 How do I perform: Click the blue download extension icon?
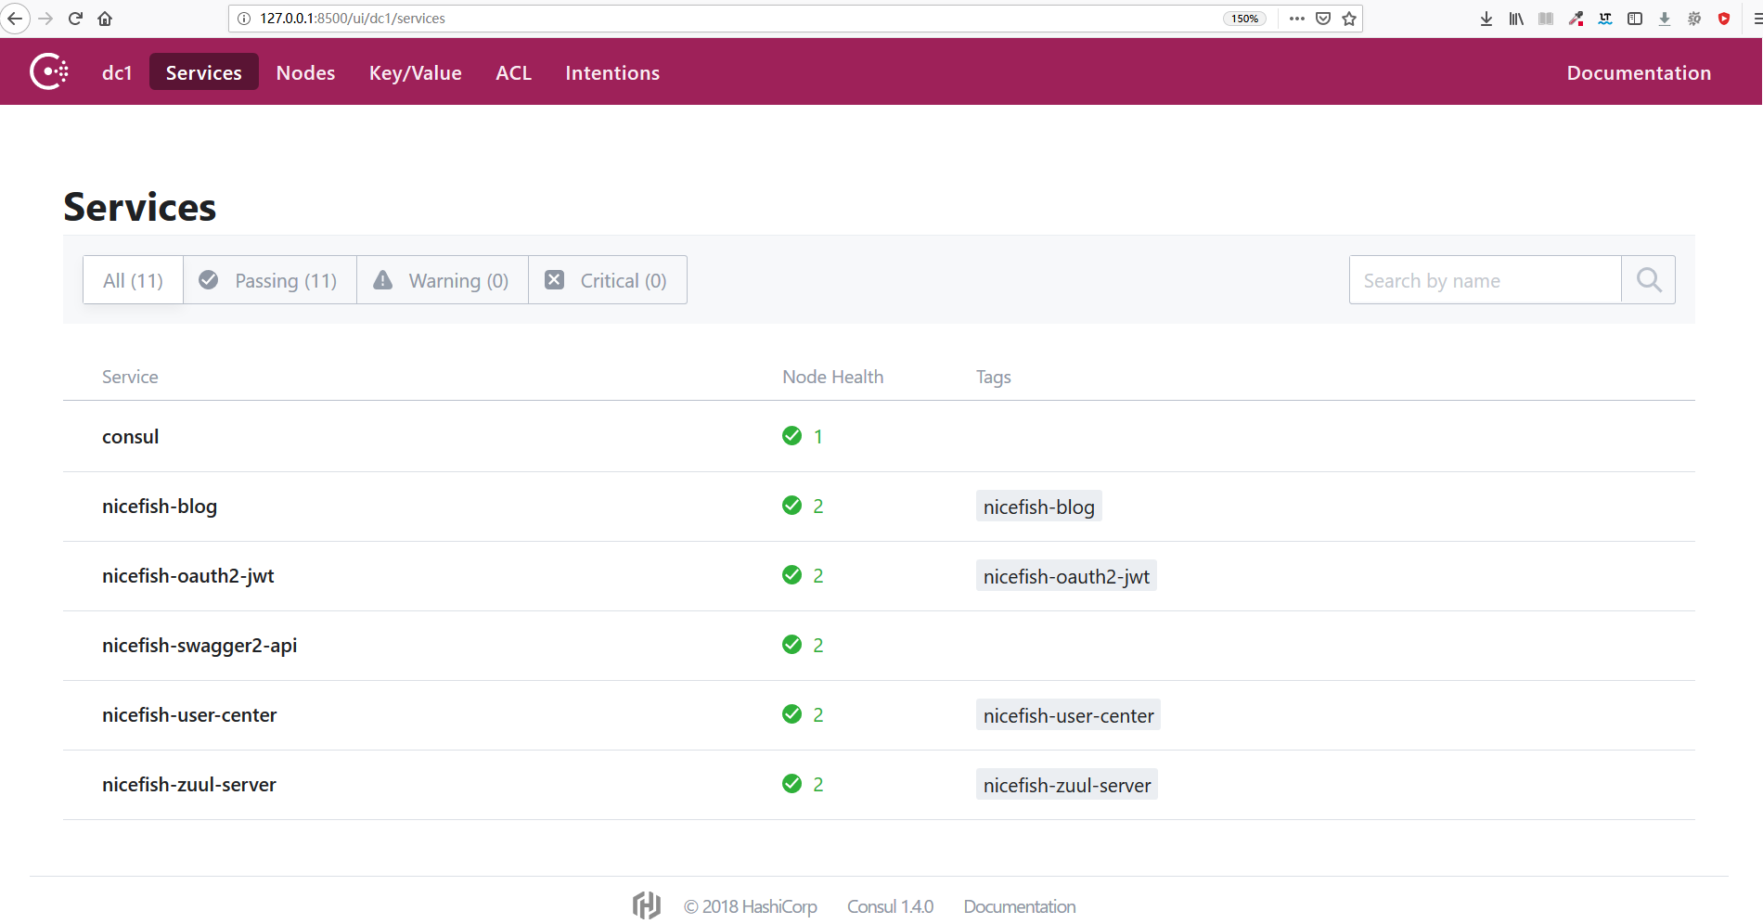tap(1665, 19)
